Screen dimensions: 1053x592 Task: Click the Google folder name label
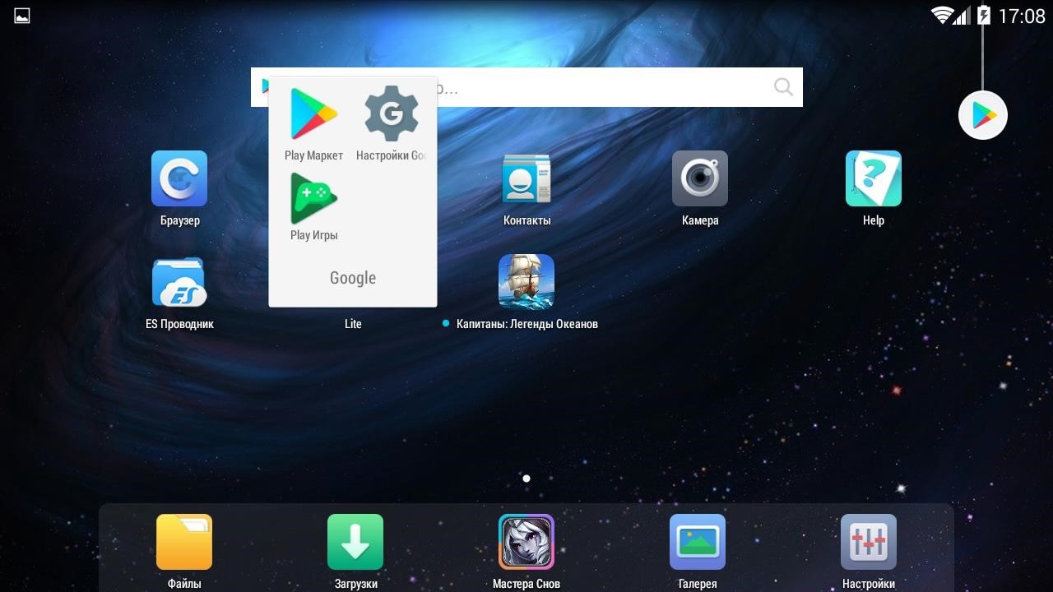[353, 278]
